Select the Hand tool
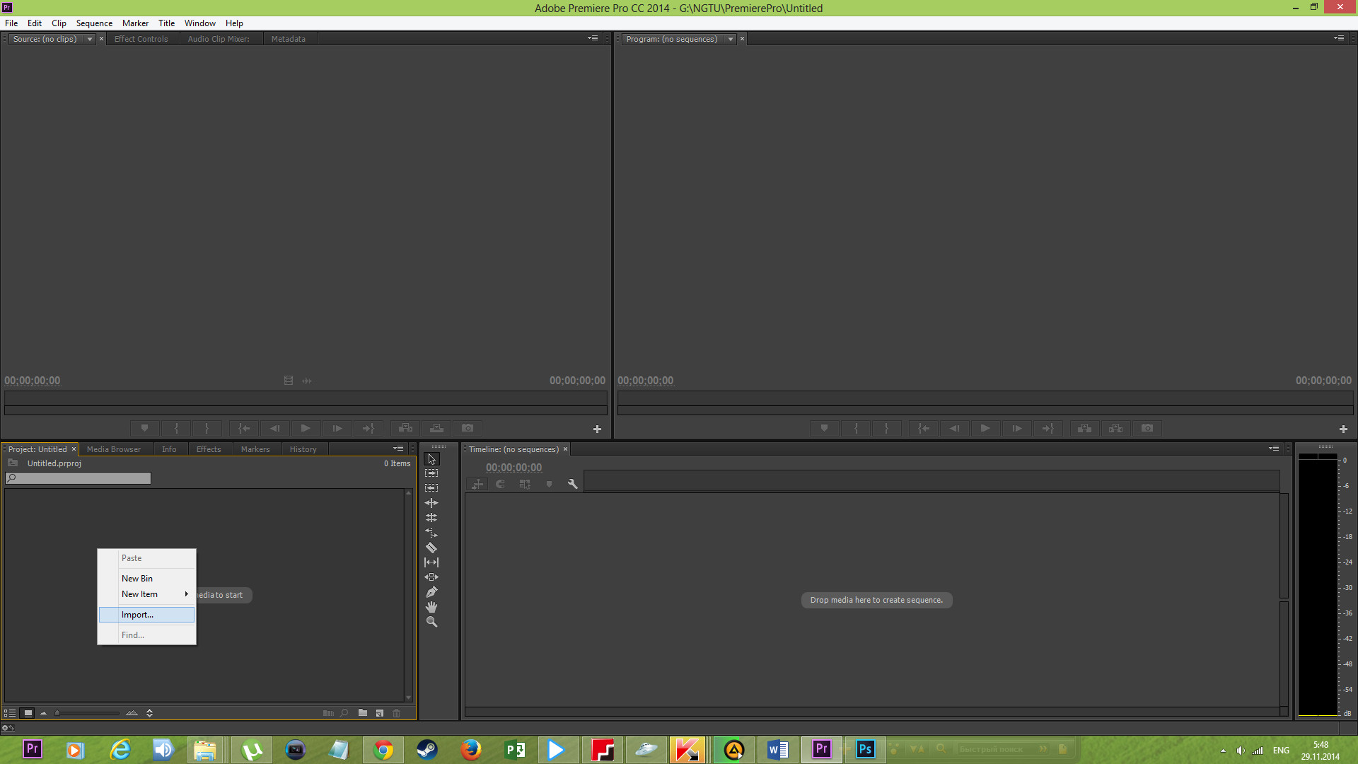This screenshot has width=1358, height=764. coord(431,607)
